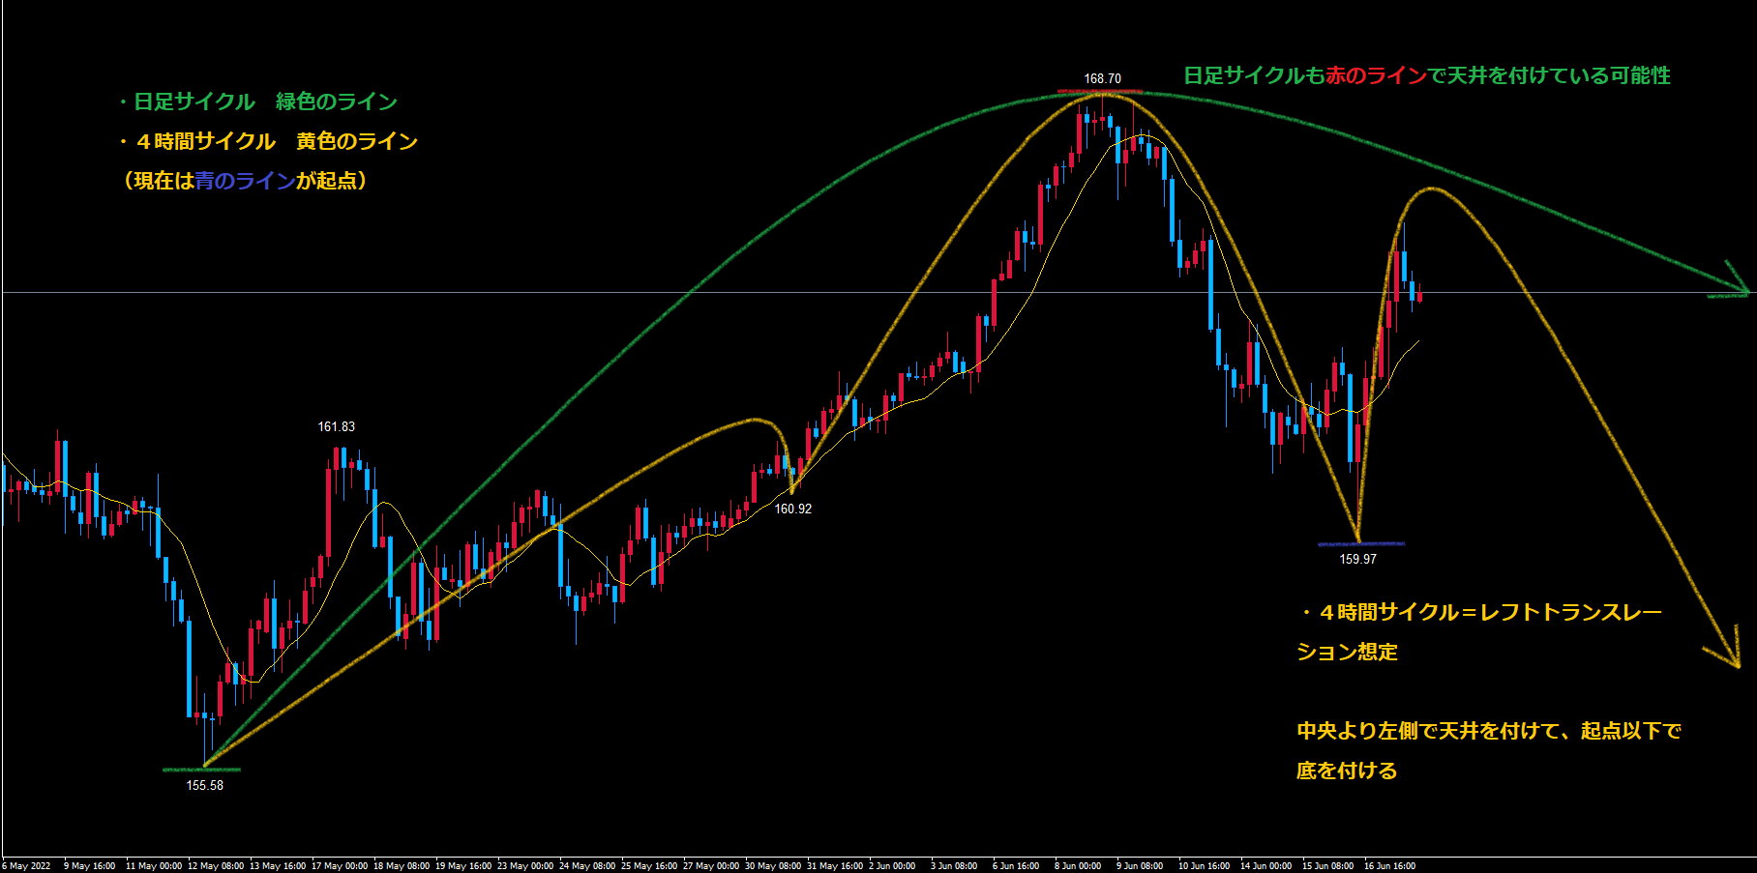Click the 159.97 low price label

(x=1357, y=559)
